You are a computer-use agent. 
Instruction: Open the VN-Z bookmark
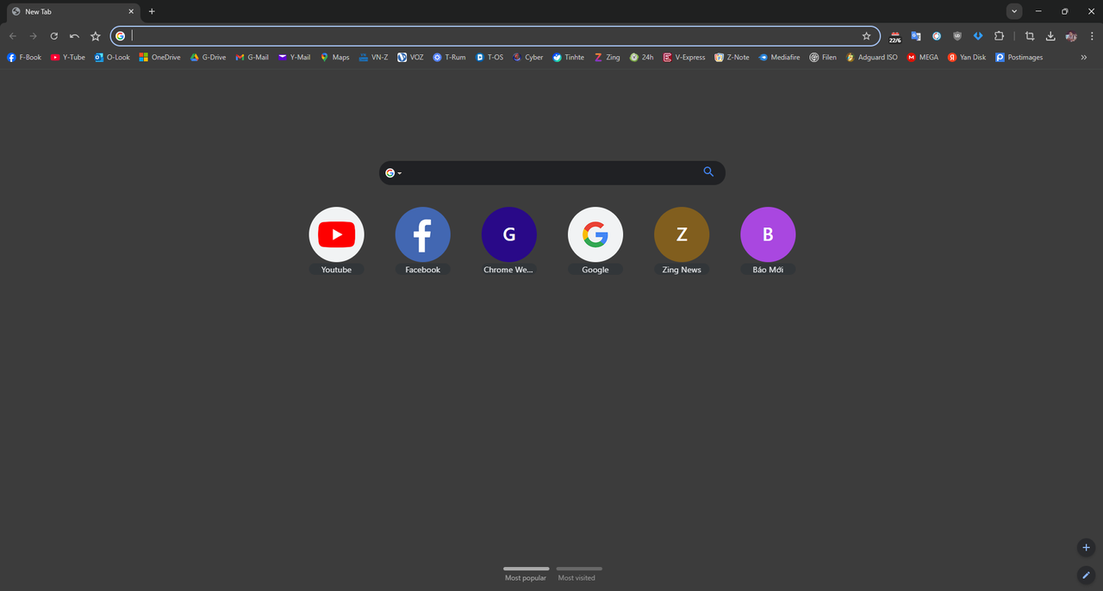(374, 57)
